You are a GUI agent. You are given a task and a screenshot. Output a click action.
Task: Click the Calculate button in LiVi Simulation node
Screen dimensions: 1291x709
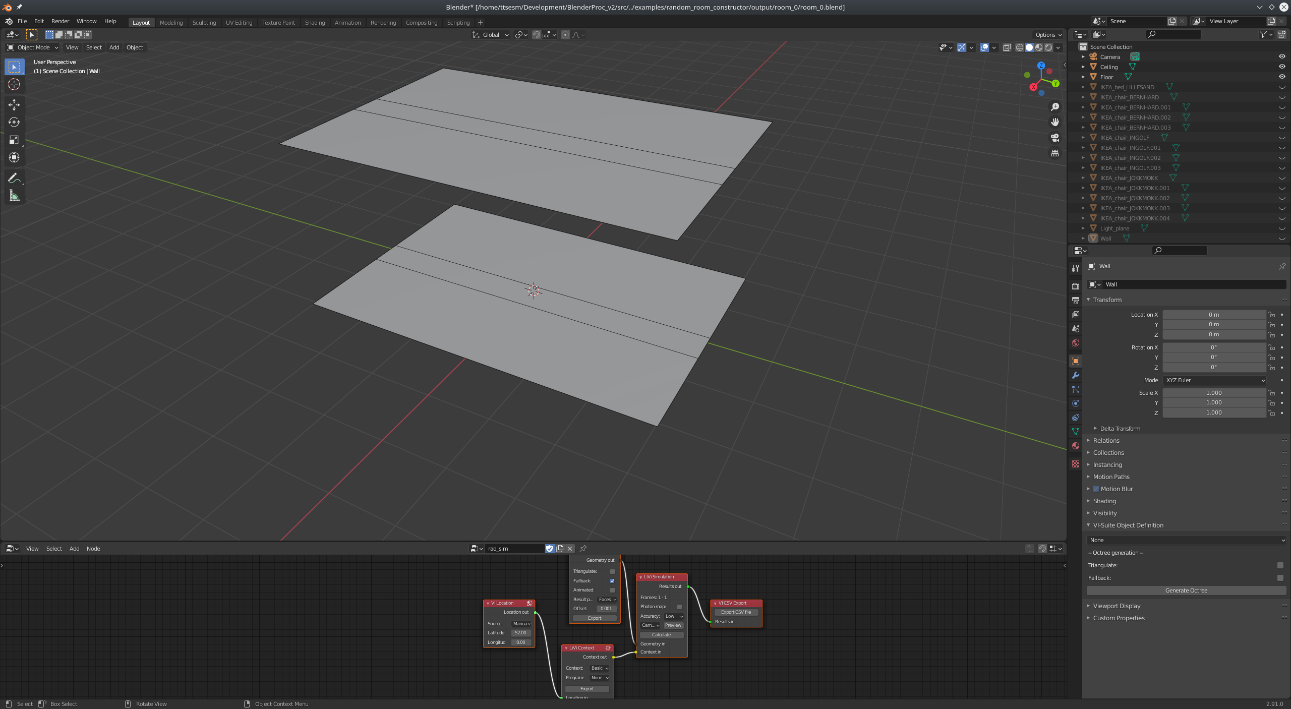coord(661,635)
